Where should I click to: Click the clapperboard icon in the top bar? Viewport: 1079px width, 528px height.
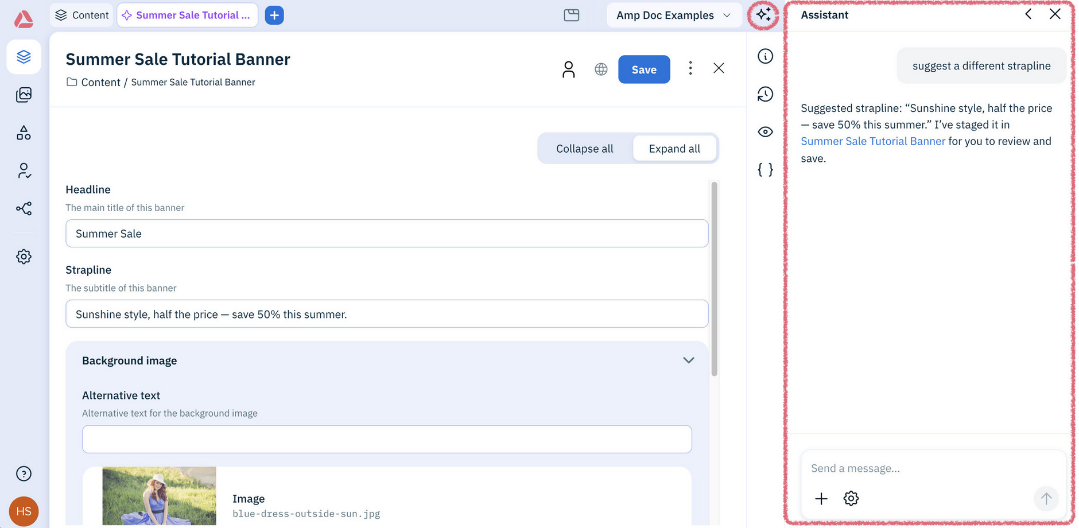click(572, 15)
